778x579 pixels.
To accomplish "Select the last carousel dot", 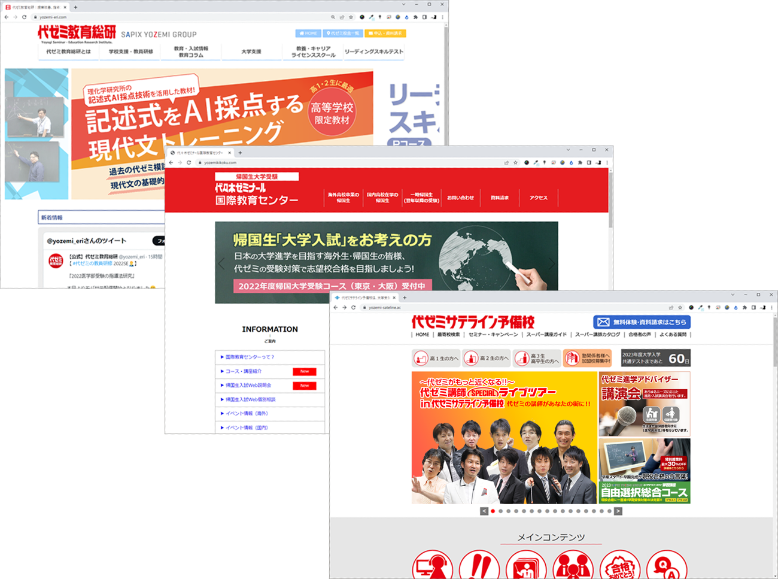I will (609, 511).
